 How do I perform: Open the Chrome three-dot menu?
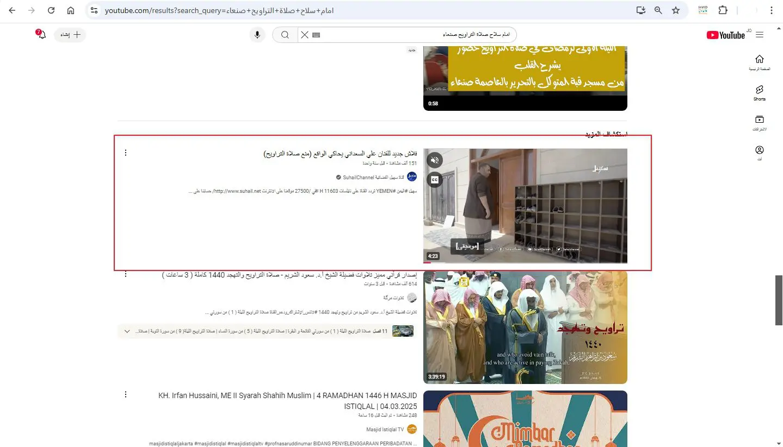click(x=772, y=10)
